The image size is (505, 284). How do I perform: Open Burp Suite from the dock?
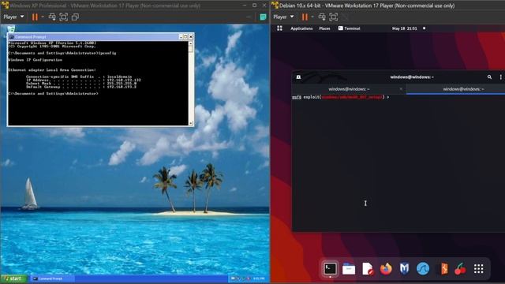coord(443,269)
